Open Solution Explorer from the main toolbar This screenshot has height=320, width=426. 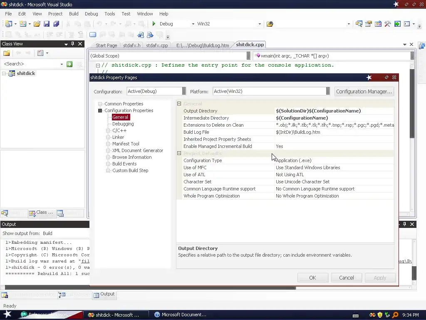359,24
